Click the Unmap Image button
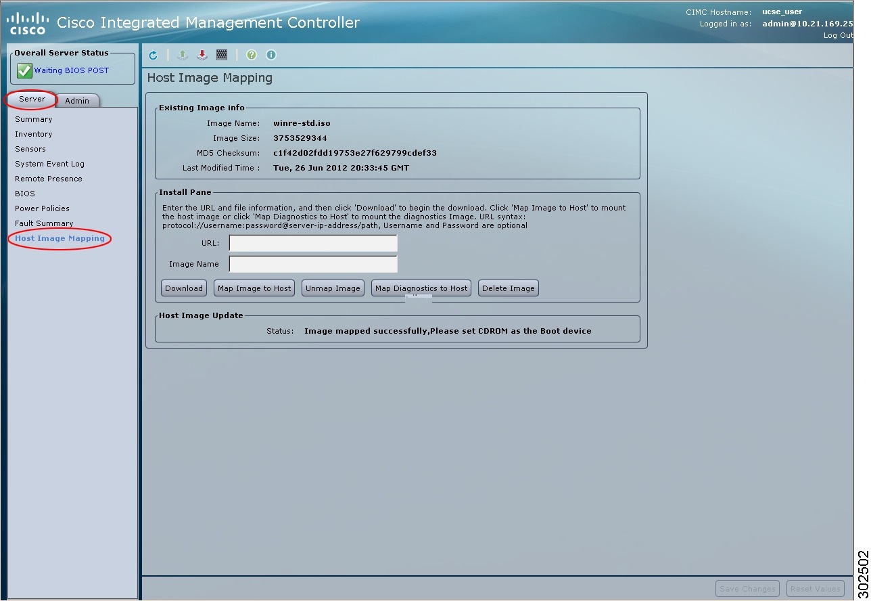871x601 pixels. [333, 288]
